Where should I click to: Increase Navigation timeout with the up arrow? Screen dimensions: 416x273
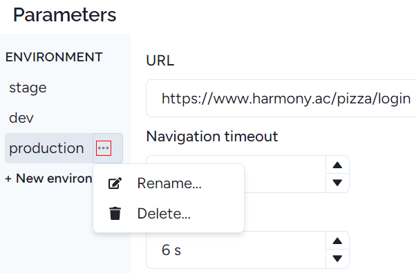[x=337, y=165]
